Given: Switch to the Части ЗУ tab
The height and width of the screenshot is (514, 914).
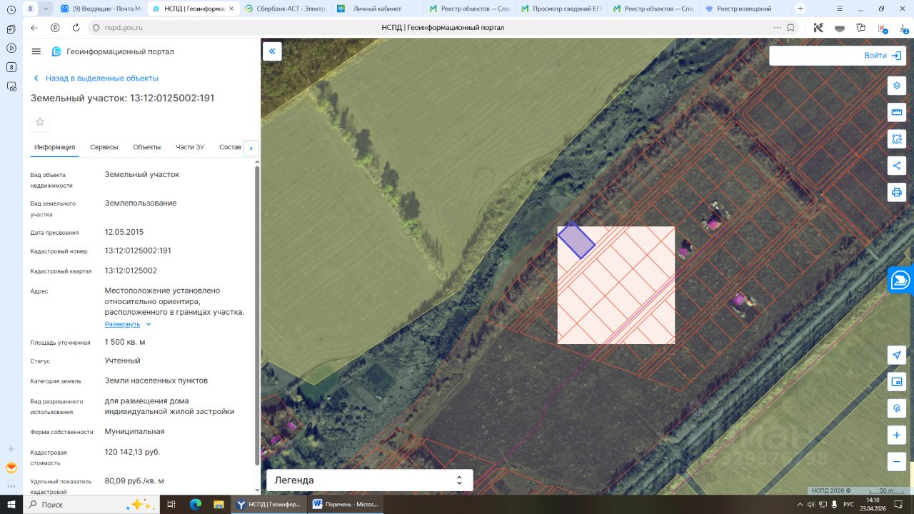Looking at the screenshot, I should tap(190, 147).
